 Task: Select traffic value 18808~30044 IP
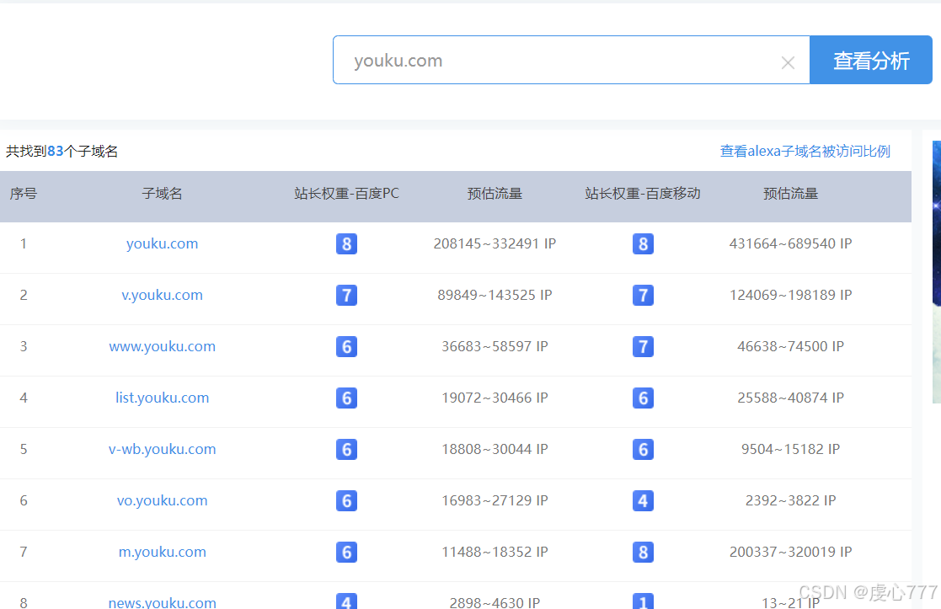pyautogui.click(x=495, y=450)
